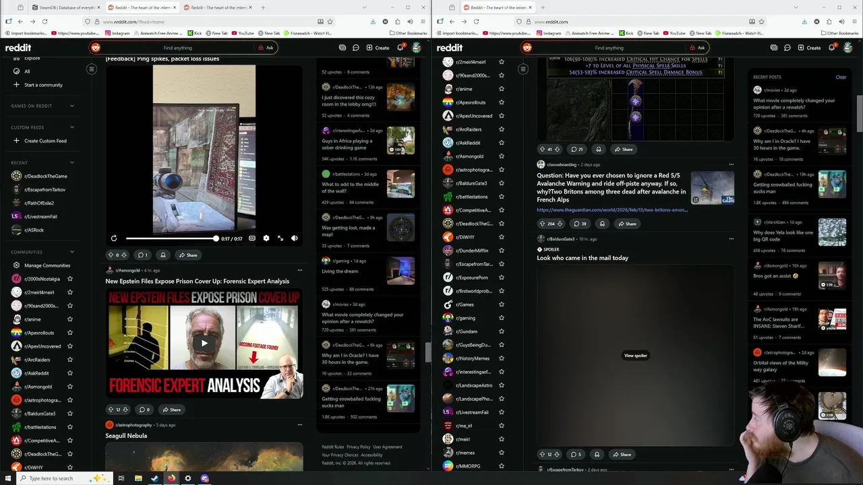This screenshot has height=485, width=863.
Task: Open downloads icon in left browser toolbar
Action: pos(373,22)
